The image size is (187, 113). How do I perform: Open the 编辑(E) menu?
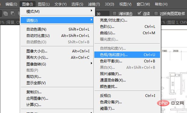[11, 4]
